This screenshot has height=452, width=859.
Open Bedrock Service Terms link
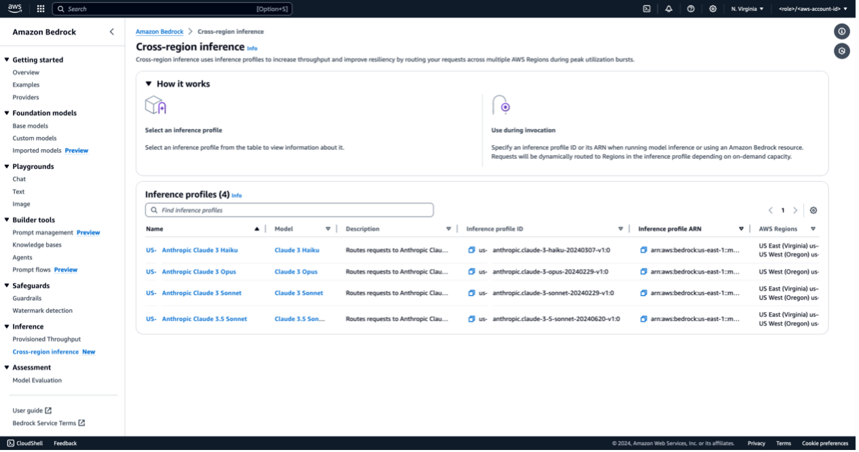49,423
